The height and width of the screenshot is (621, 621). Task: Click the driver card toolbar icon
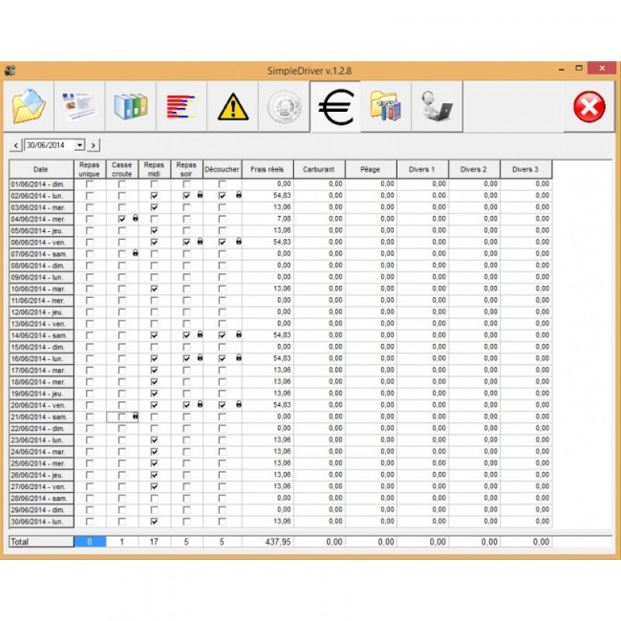coord(79,107)
